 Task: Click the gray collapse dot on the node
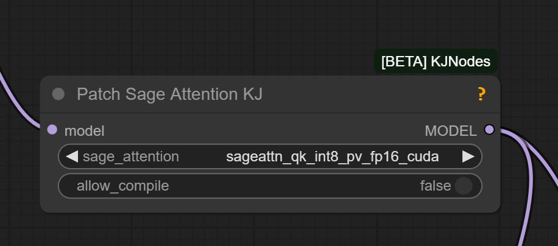pos(58,94)
